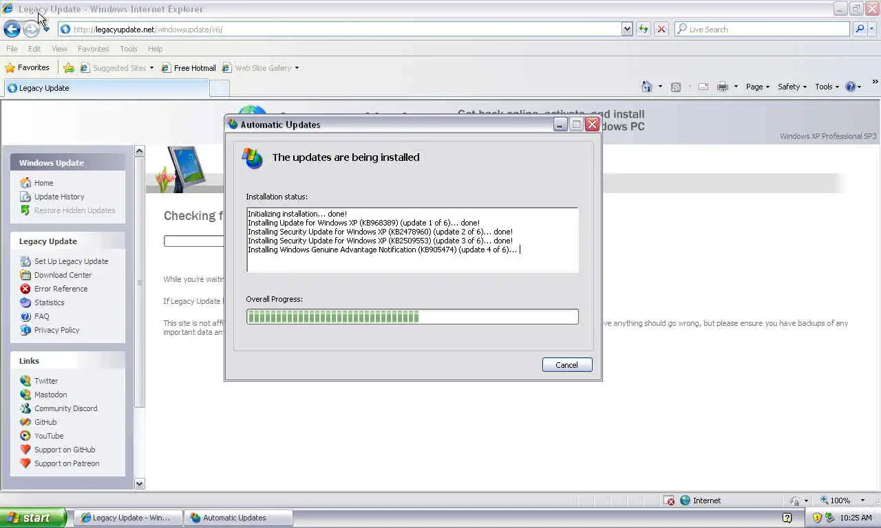
Task: Switch to Legacy Update taskbar button
Action: coord(128,518)
